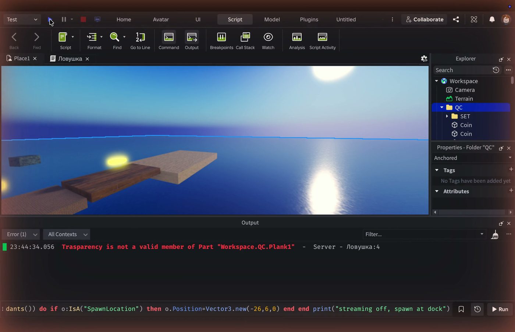Pause the running simulation
This screenshot has width=515, height=332.
(x=64, y=19)
